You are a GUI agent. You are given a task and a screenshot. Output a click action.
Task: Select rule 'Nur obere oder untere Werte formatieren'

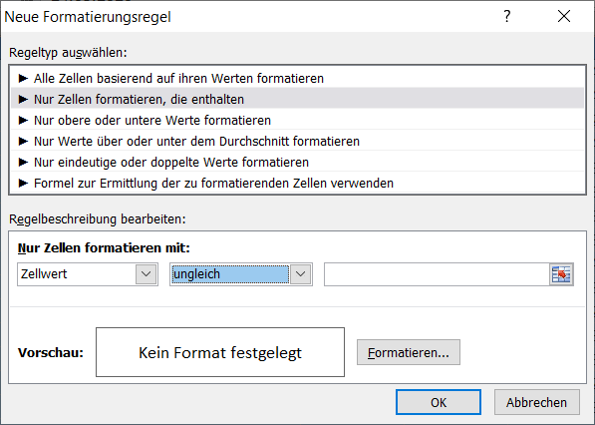pyautogui.click(x=297, y=120)
